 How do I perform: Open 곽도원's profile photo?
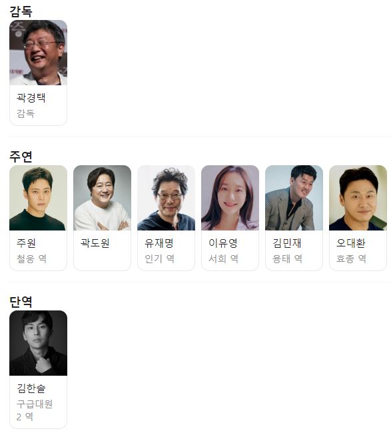click(102, 198)
